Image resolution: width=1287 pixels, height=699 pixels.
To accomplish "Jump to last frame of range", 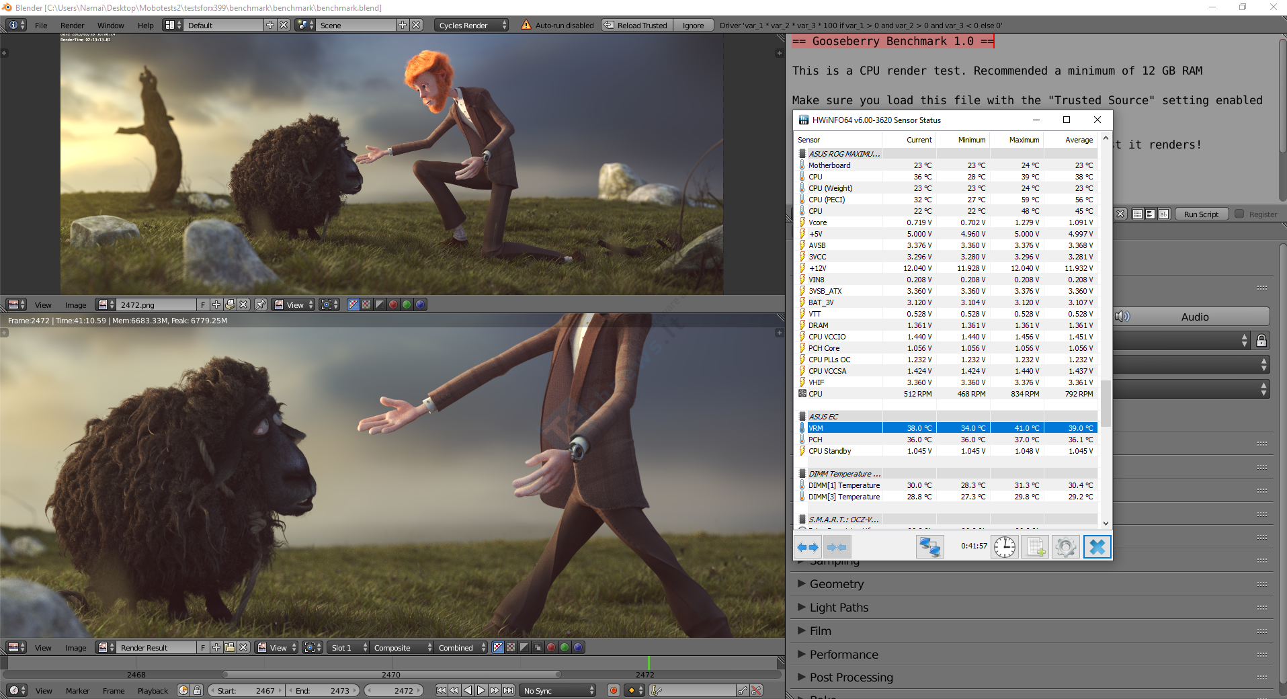I will point(508,690).
